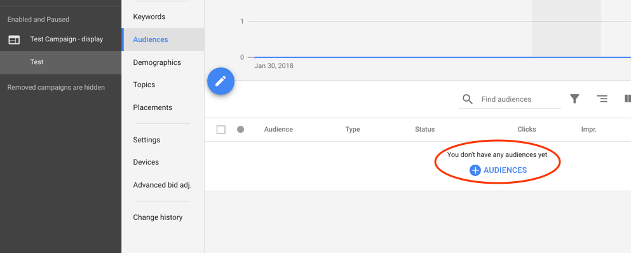Screen dimensions: 631x253
Task: Go to the Topics page
Action: 144,85
